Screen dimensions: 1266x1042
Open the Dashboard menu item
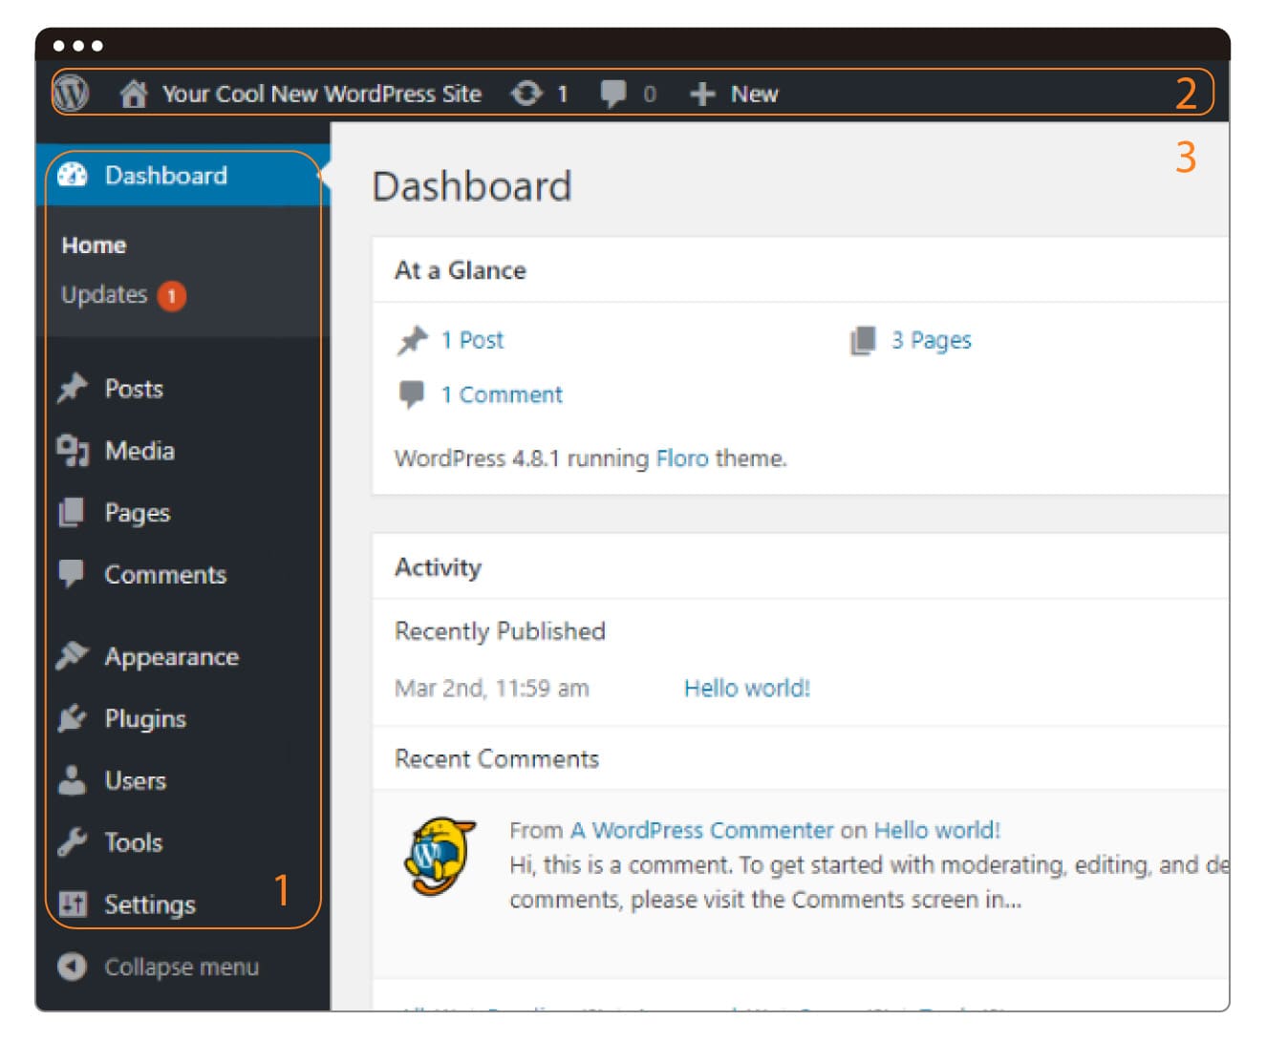[x=183, y=176]
